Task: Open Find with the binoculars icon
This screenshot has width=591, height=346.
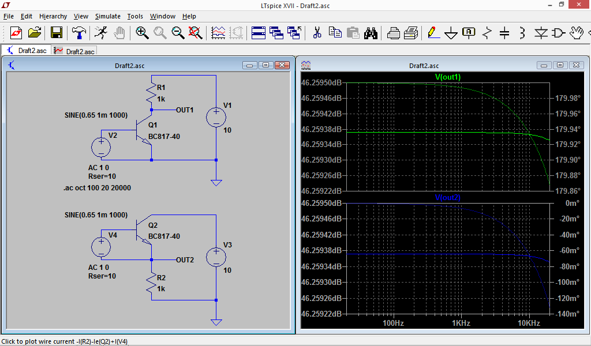Action: click(371, 33)
